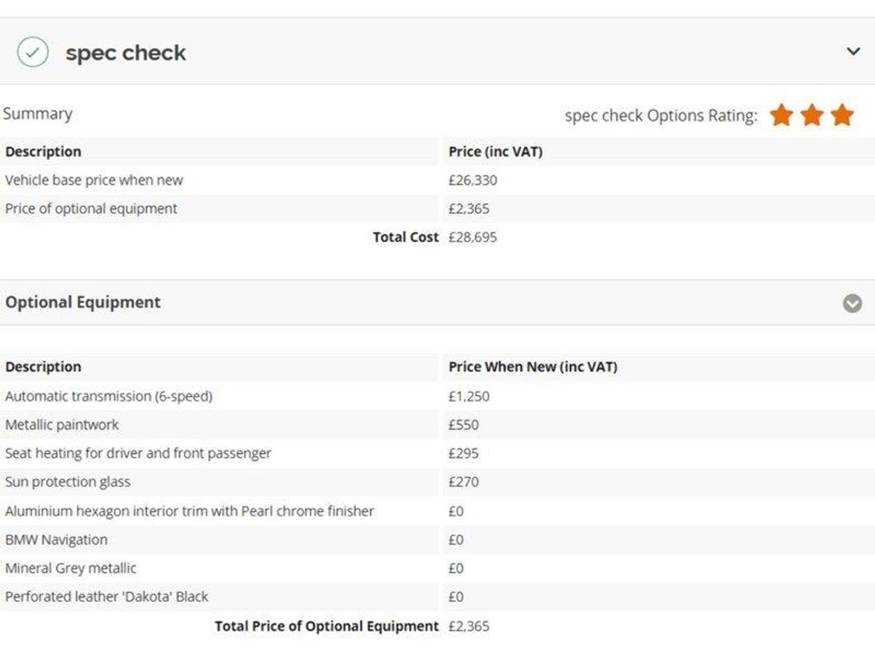Click the second orange rating star
The width and height of the screenshot is (875, 656).
point(812,115)
